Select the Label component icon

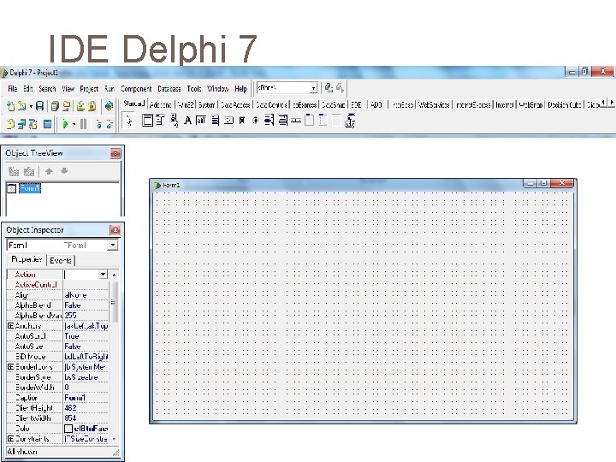[x=187, y=121]
